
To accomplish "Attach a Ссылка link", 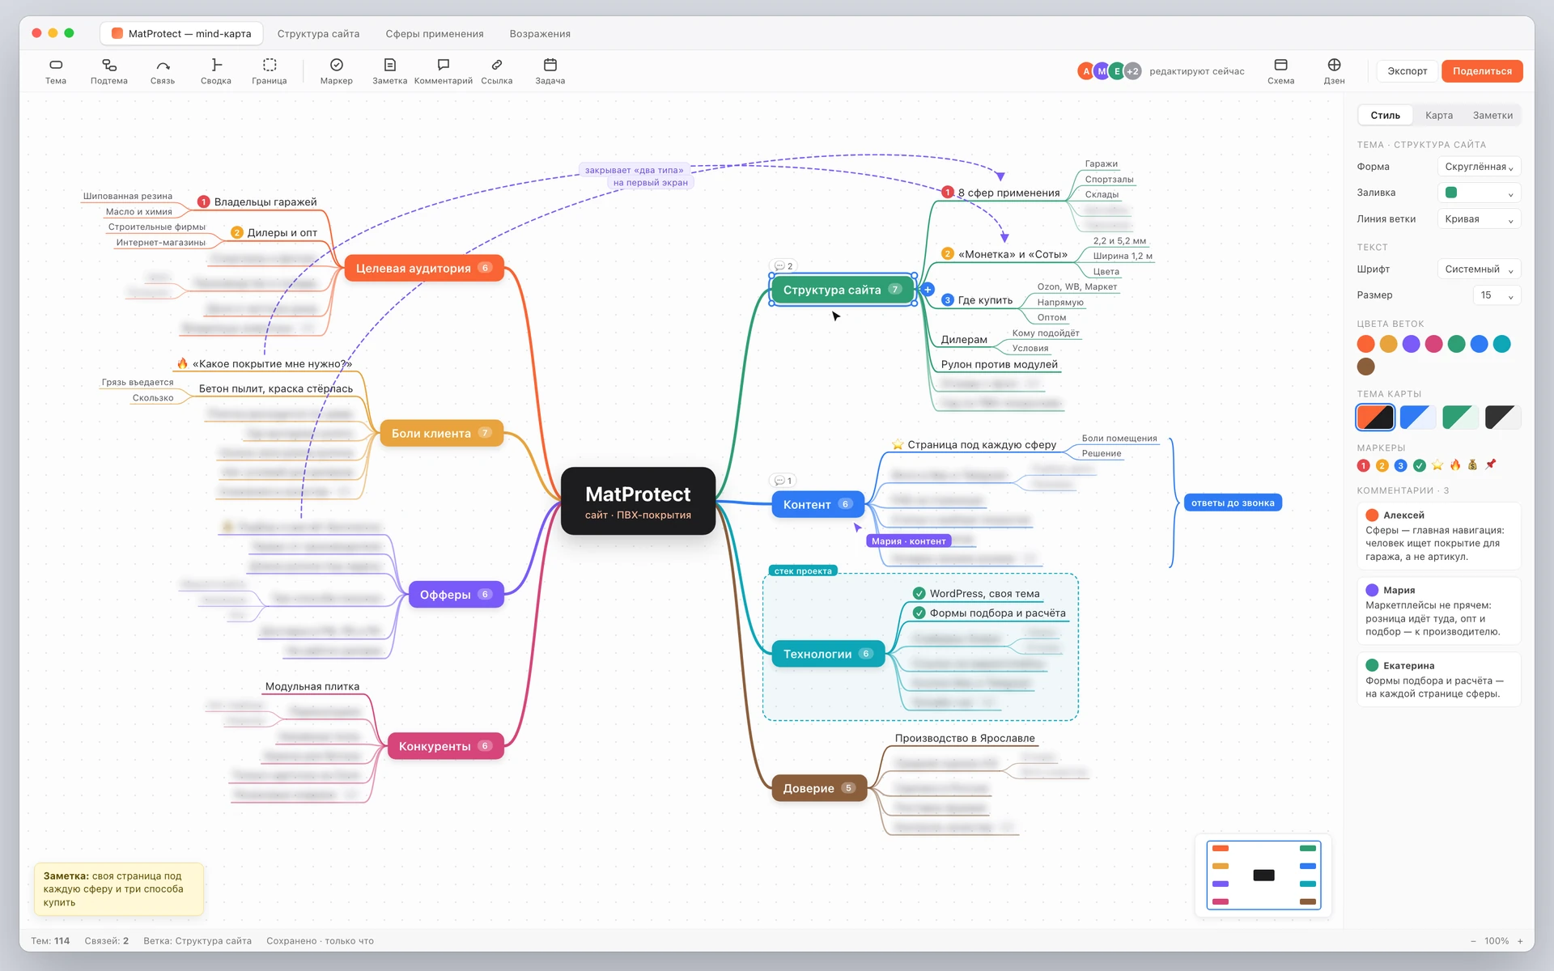I will click(497, 71).
